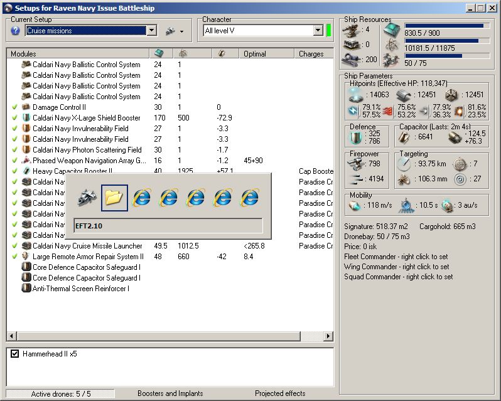This screenshot has width=501, height=401.
Task: Select the Anti-Thermal Screen Reinforcer I row
Action: tap(170, 288)
